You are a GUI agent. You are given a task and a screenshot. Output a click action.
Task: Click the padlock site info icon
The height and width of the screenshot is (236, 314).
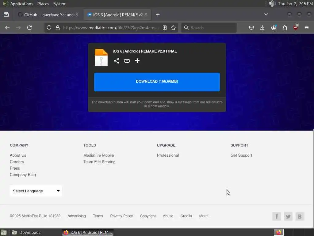click(x=58, y=28)
